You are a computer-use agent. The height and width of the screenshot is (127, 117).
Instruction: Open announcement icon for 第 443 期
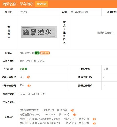(x=94, y=119)
